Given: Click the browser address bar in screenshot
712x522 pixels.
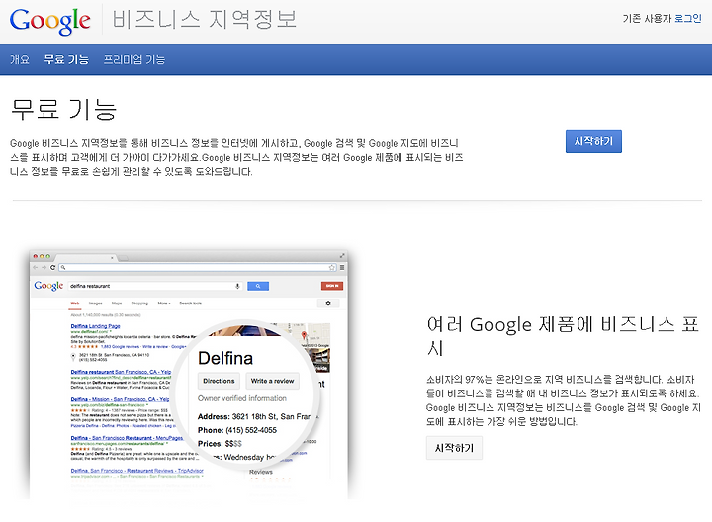Looking at the screenshot, I should click(x=198, y=267).
